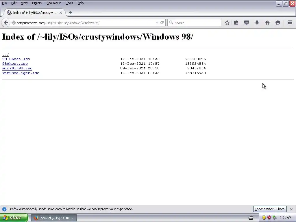Click the magnifier icon in the search box
The image size is (296, 222).
171,23
